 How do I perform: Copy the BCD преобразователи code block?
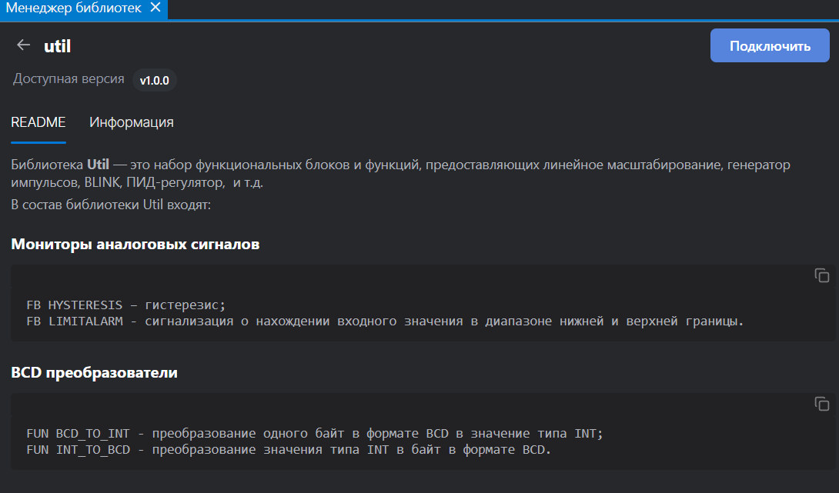(x=821, y=404)
